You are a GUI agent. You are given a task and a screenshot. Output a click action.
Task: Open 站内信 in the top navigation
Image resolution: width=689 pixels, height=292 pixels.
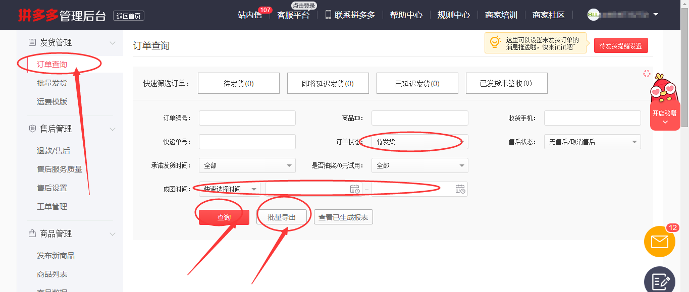tap(250, 15)
